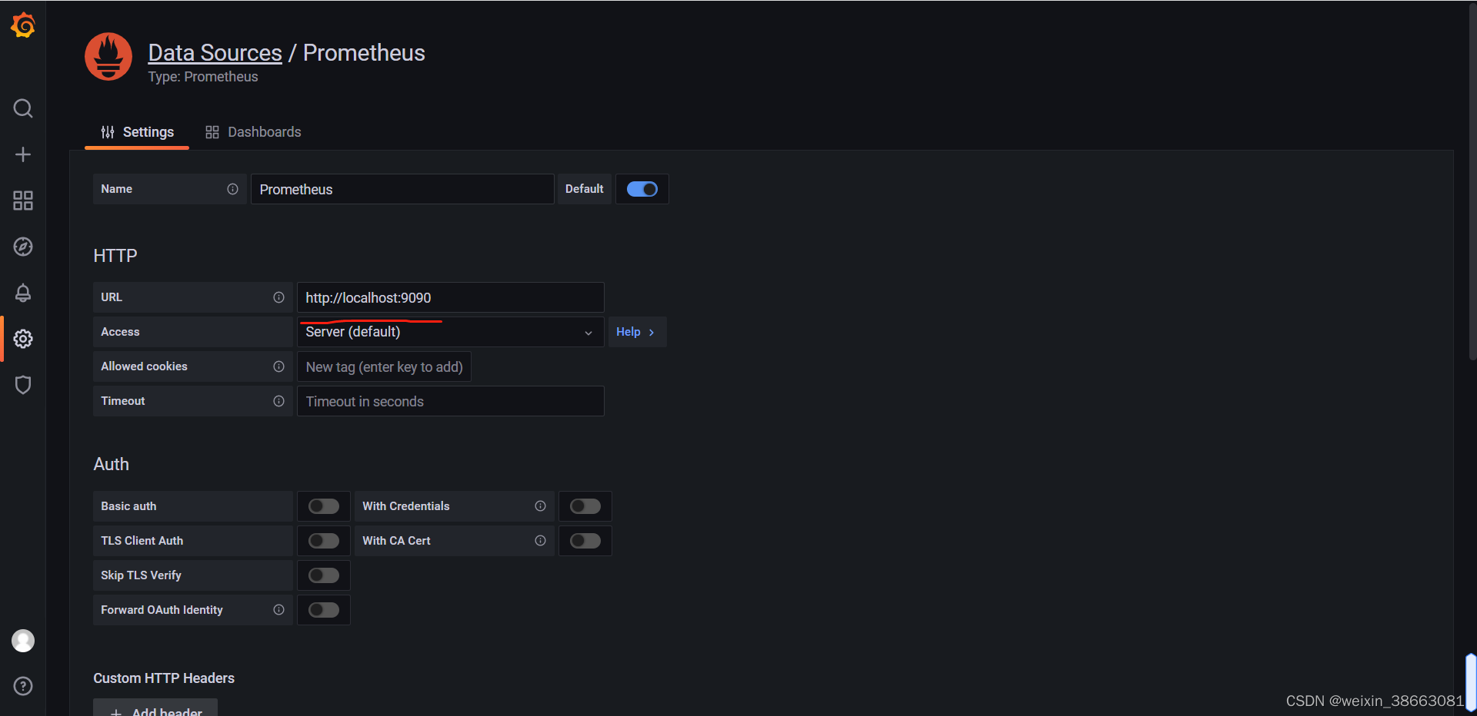Viewport: 1477px width, 716px height.
Task: Click the info icon beside With CA Cert
Action: pos(540,541)
